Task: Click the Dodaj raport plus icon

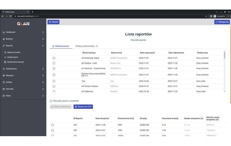Action: (x=5, y=57)
